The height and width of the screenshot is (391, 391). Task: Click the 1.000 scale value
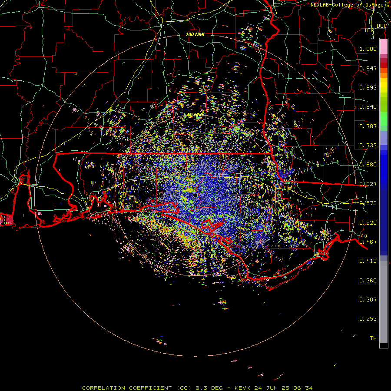[368, 49]
